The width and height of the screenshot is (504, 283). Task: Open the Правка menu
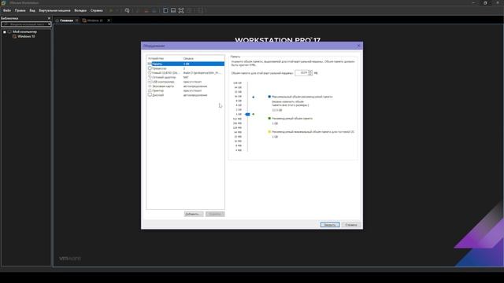20,10
